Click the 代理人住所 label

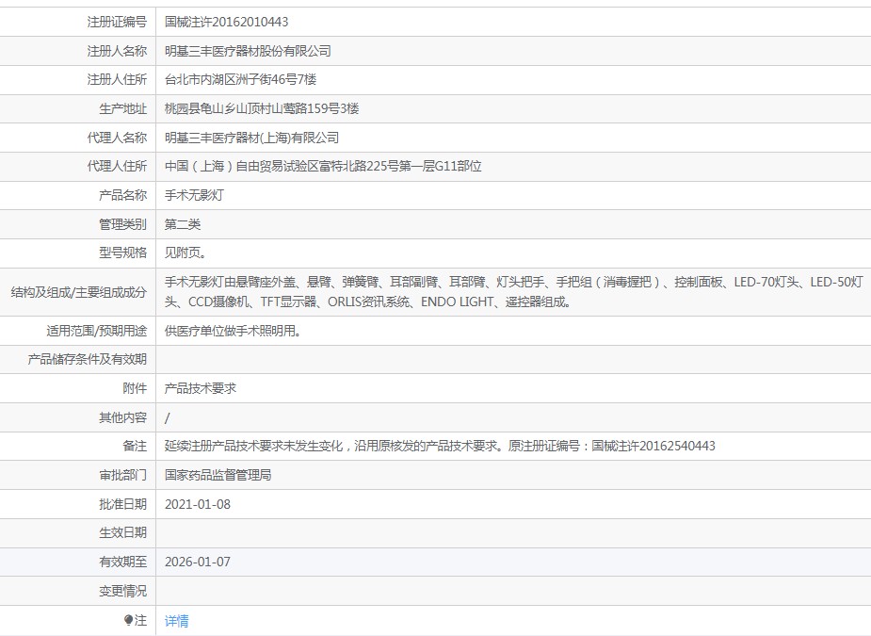pos(117,166)
